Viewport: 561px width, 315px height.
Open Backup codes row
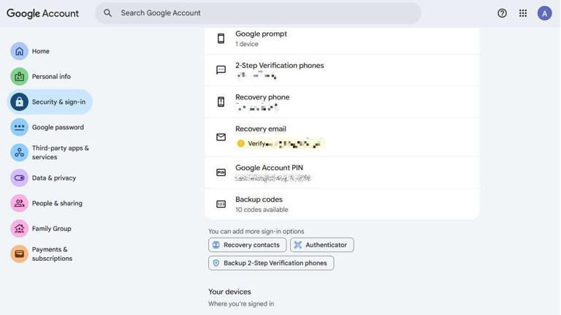342,204
